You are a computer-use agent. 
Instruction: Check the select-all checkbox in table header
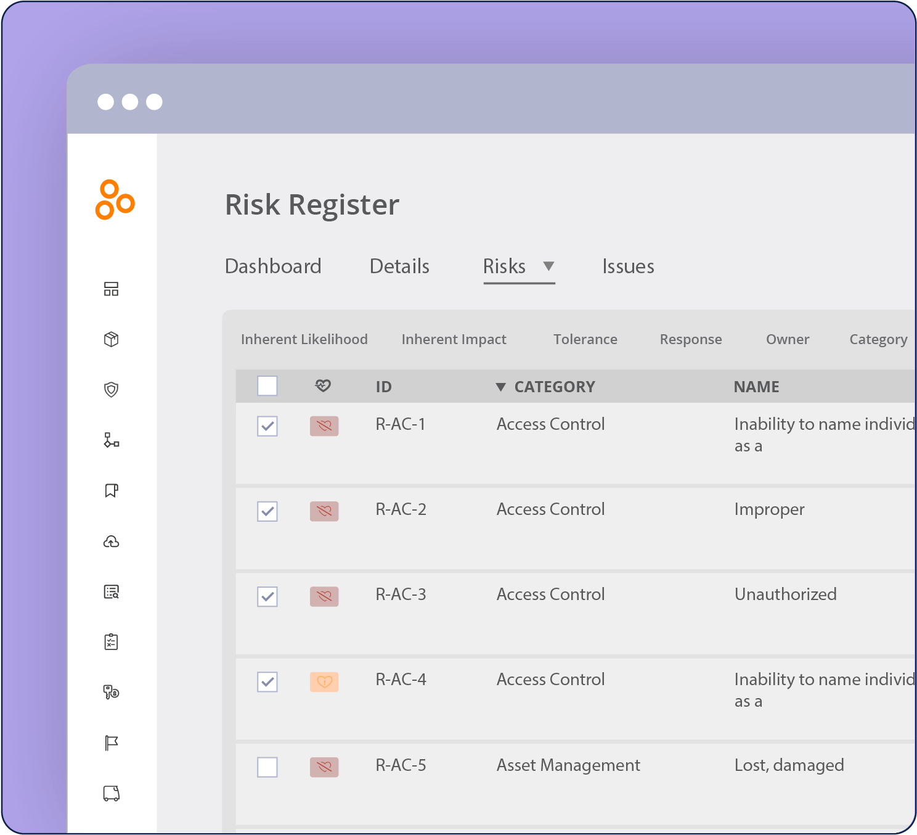click(267, 386)
